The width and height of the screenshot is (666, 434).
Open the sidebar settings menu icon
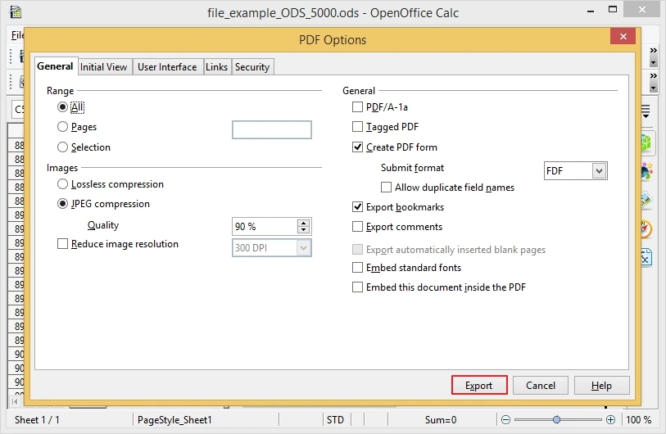(x=646, y=111)
